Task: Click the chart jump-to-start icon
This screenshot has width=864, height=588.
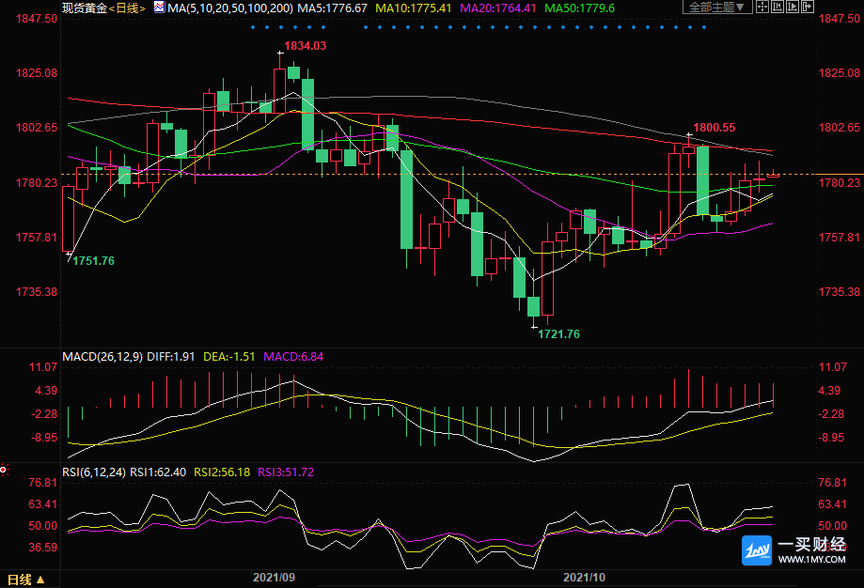Action: 778,8
